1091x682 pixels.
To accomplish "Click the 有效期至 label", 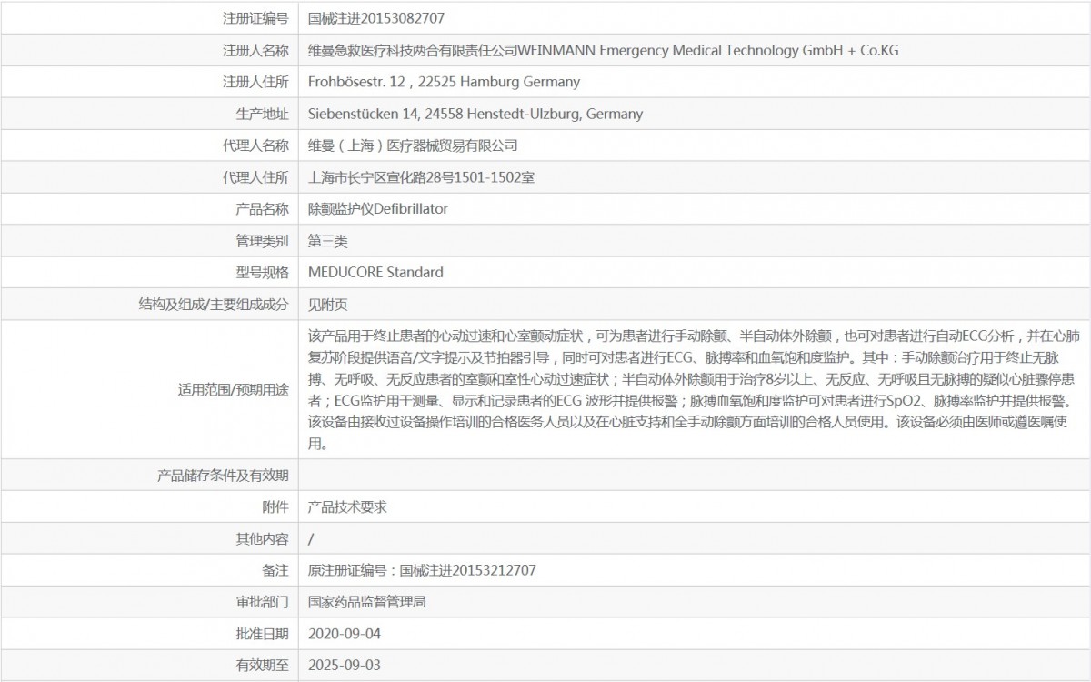I will pos(262,665).
